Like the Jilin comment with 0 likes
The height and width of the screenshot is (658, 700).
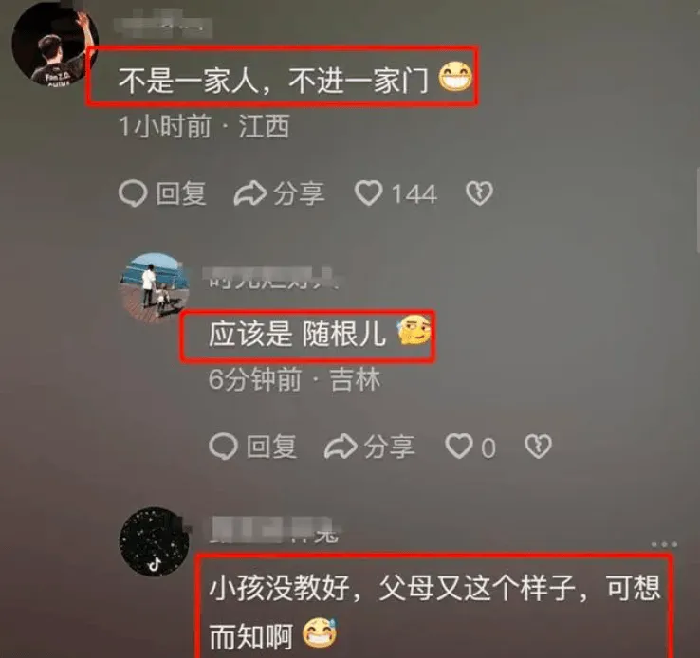click(x=458, y=447)
